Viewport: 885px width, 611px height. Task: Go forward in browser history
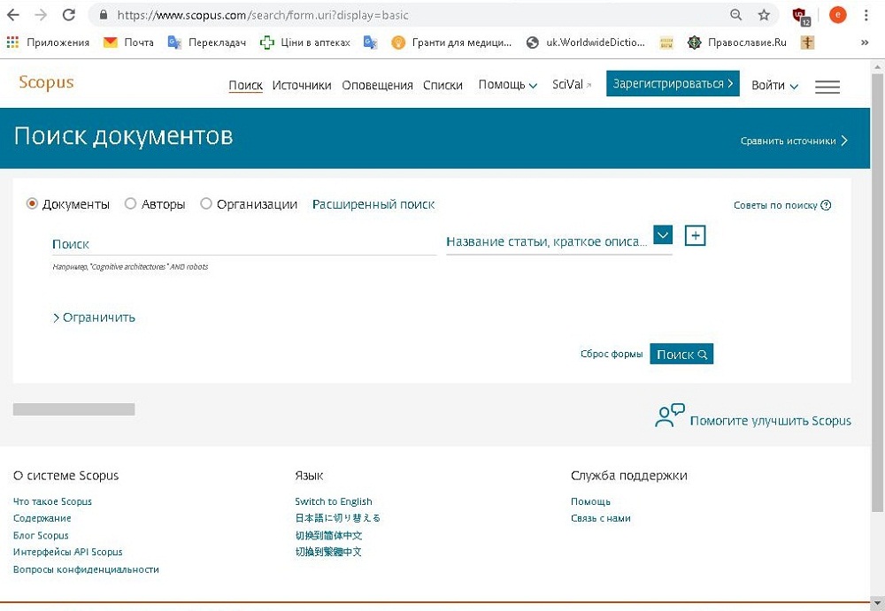(41, 15)
